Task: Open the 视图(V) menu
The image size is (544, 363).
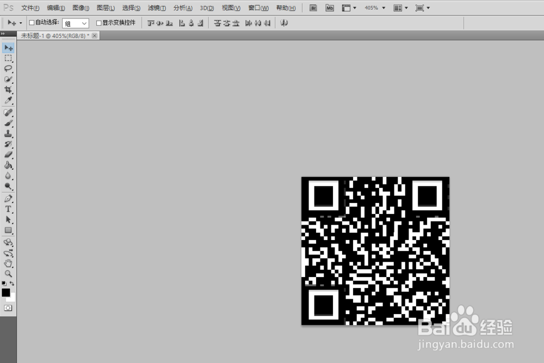Action: tap(231, 8)
